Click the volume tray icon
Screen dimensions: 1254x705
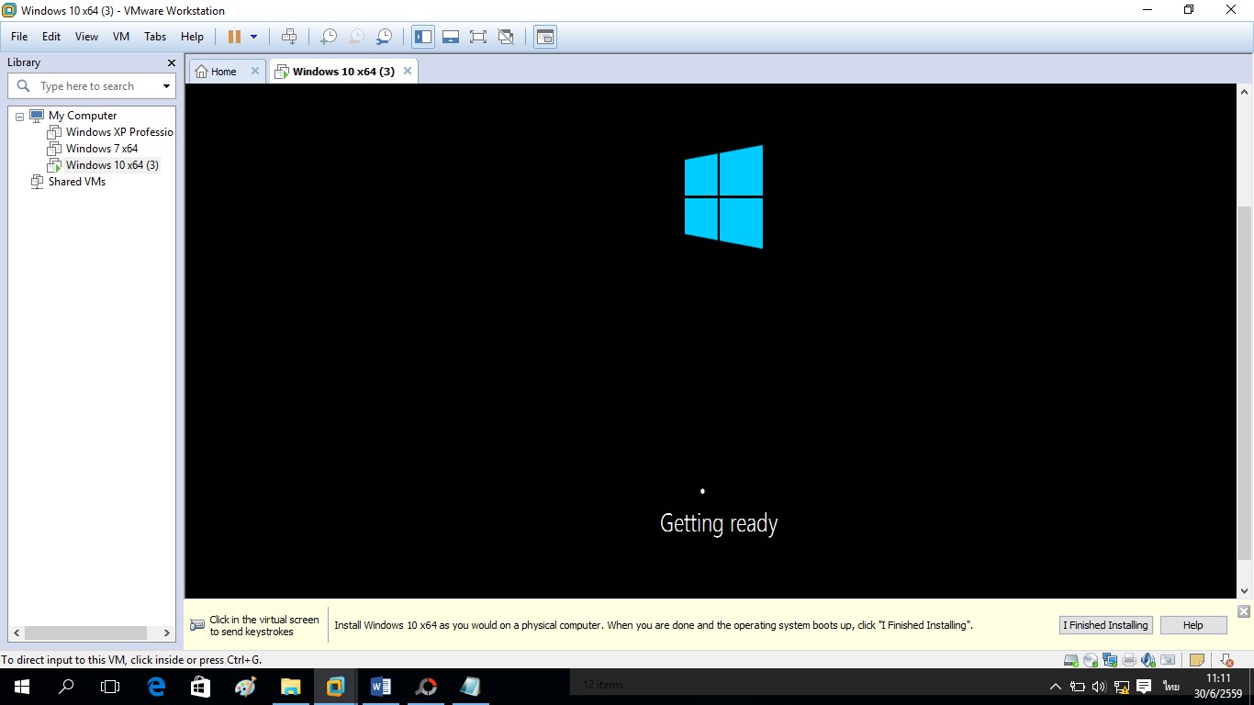[x=1100, y=687]
